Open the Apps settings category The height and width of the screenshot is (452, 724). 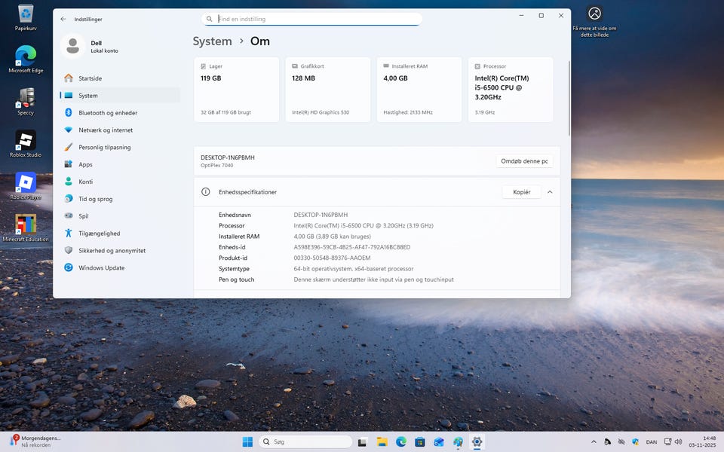click(85, 164)
